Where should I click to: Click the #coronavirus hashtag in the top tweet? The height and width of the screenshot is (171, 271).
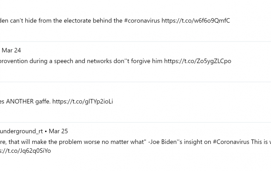click(142, 21)
